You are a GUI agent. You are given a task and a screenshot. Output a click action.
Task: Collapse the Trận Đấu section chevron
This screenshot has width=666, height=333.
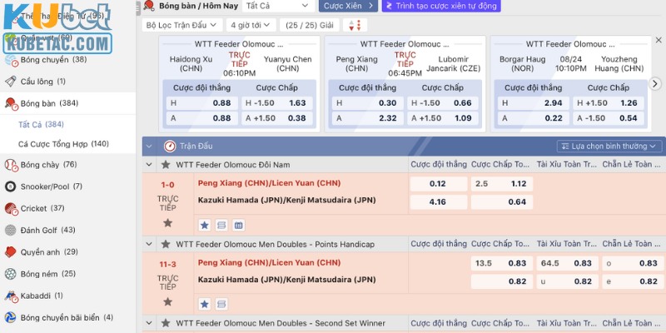click(149, 147)
